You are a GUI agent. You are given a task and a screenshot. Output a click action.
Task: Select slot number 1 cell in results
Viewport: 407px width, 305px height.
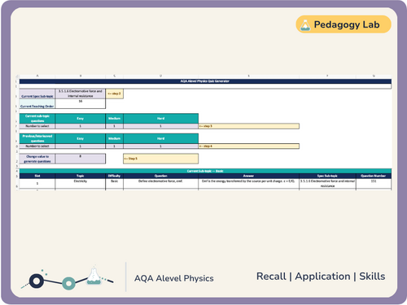[37, 184]
